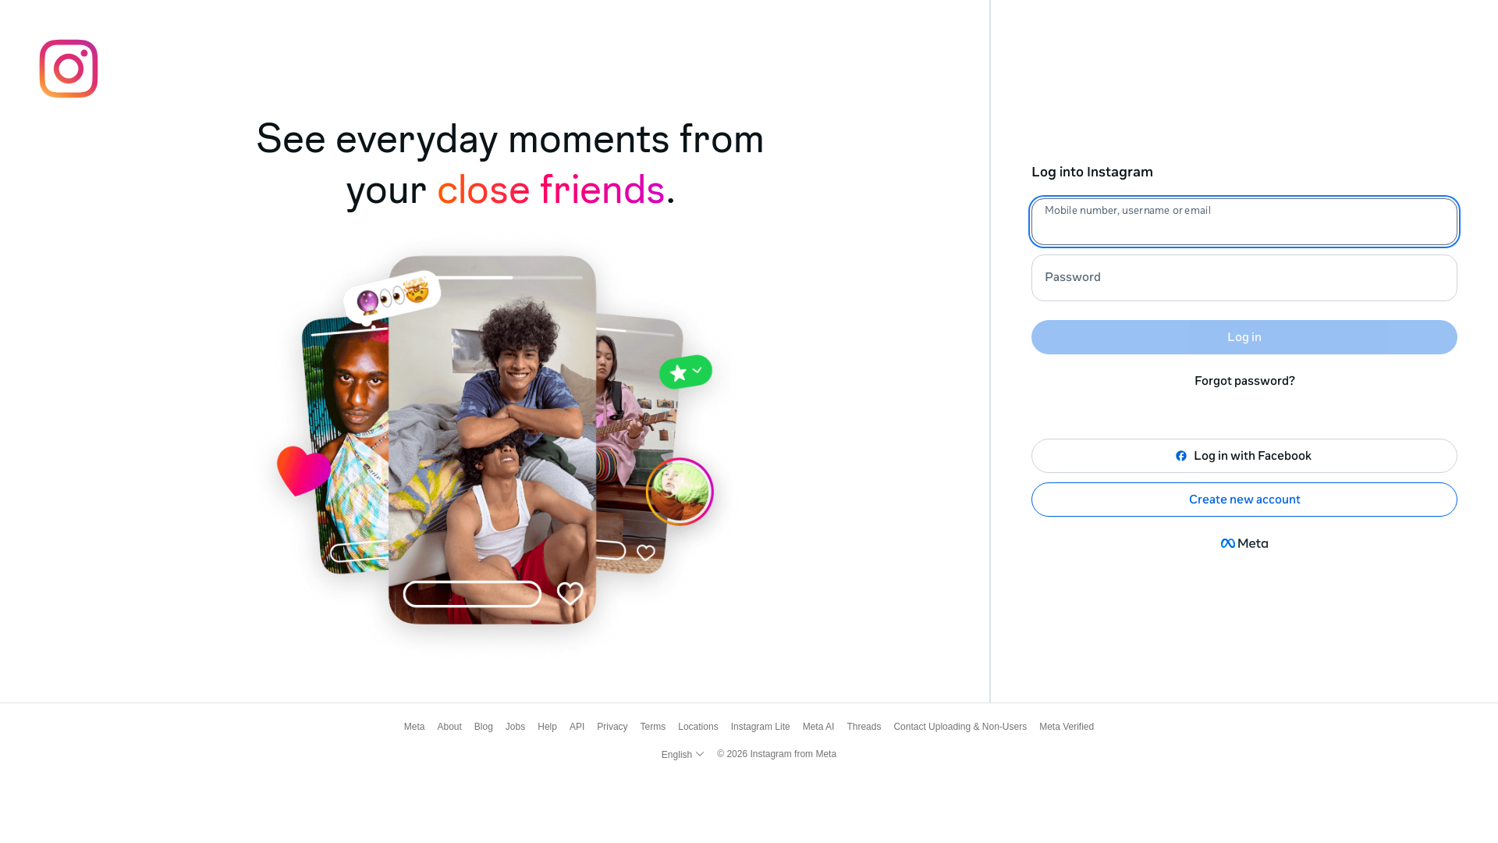Open the Meta AI footer link
The width and height of the screenshot is (1498, 843).
click(818, 727)
